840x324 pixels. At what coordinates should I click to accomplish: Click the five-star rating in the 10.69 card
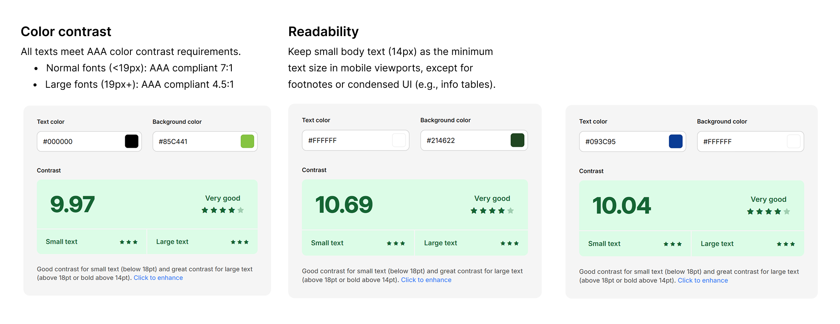(x=492, y=211)
